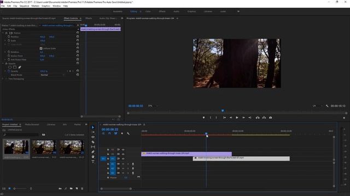The width and height of the screenshot is (350, 196).
Task: Open the Blend Mode dropdown
Action: click(53, 75)
